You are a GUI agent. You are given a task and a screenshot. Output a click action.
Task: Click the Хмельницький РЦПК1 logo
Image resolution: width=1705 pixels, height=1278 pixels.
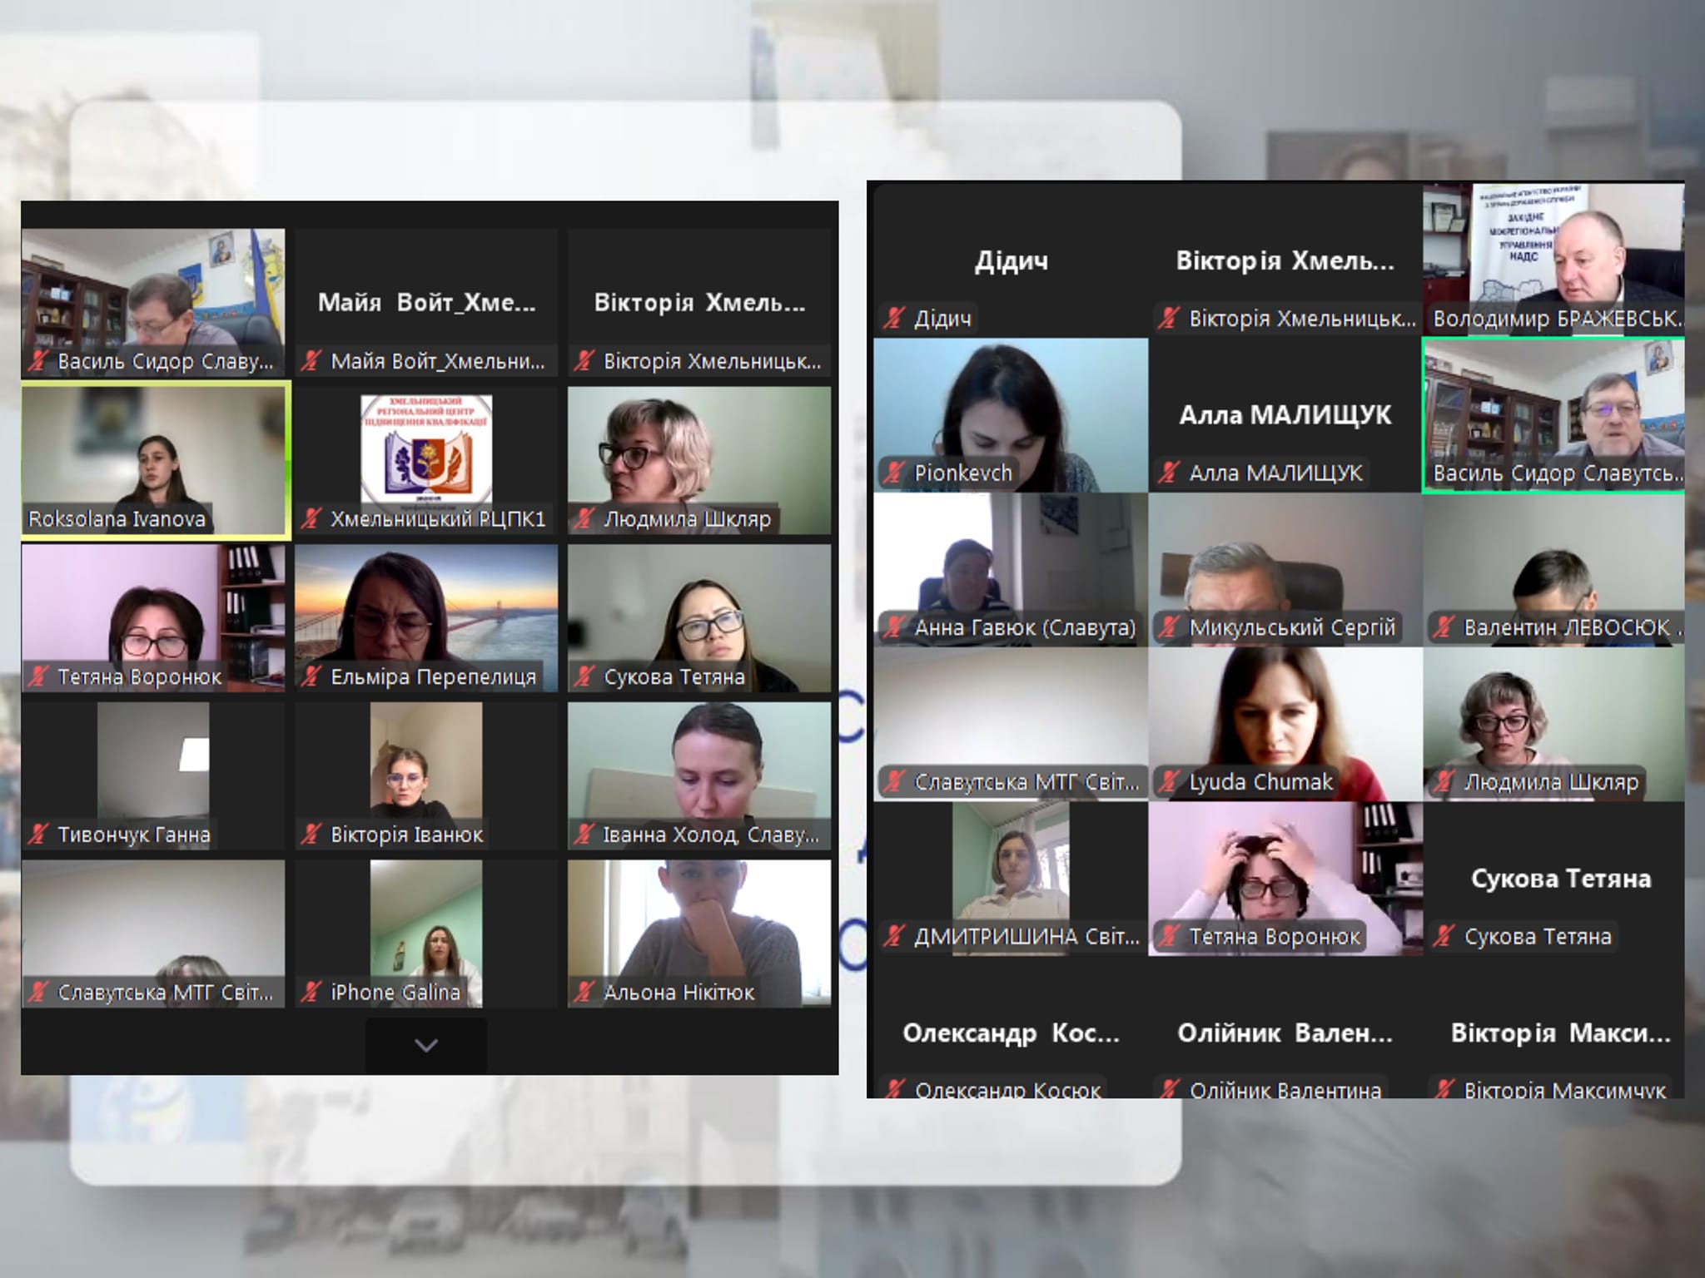pos(426,449)
